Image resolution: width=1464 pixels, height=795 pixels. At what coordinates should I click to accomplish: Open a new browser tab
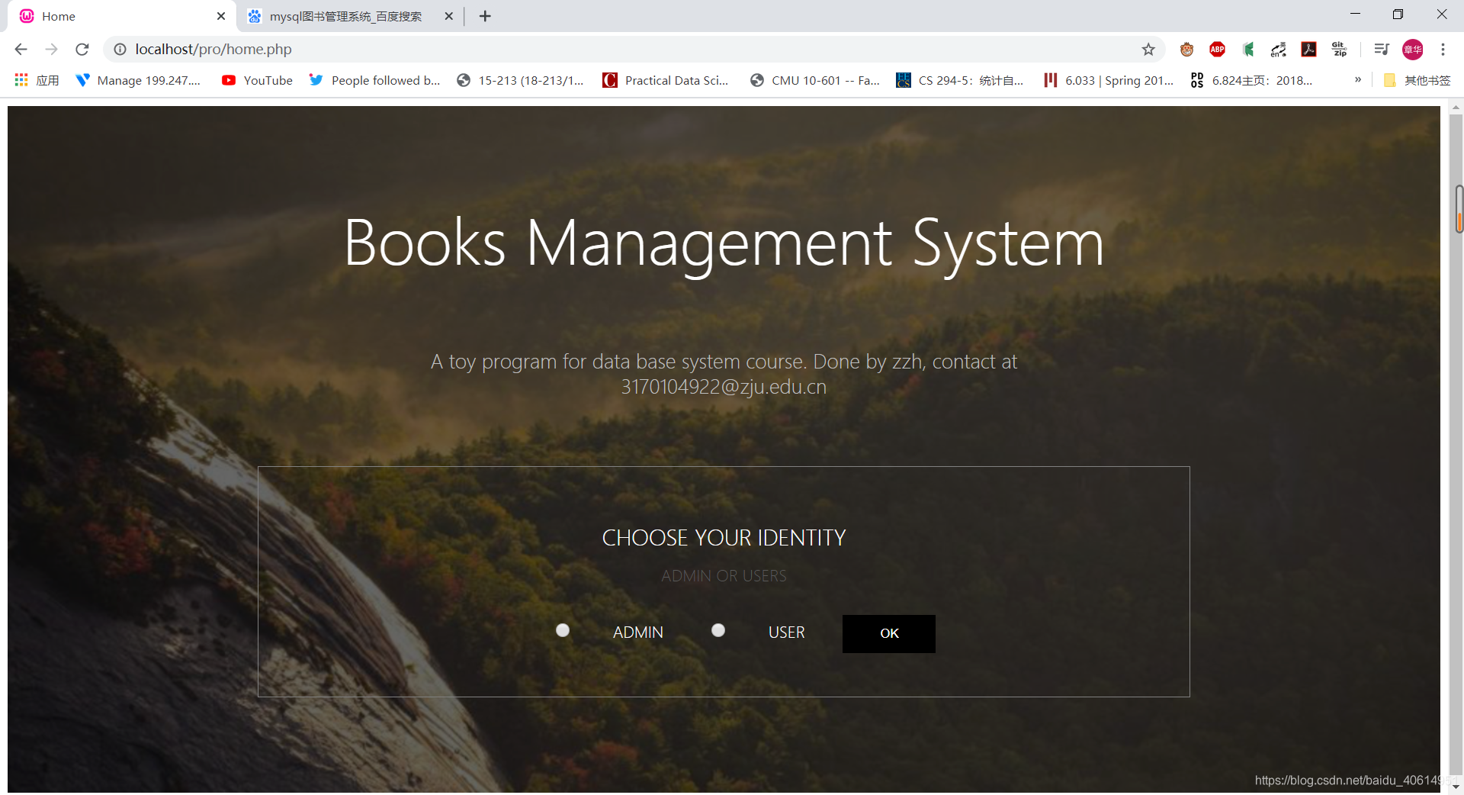coord(485,16)
